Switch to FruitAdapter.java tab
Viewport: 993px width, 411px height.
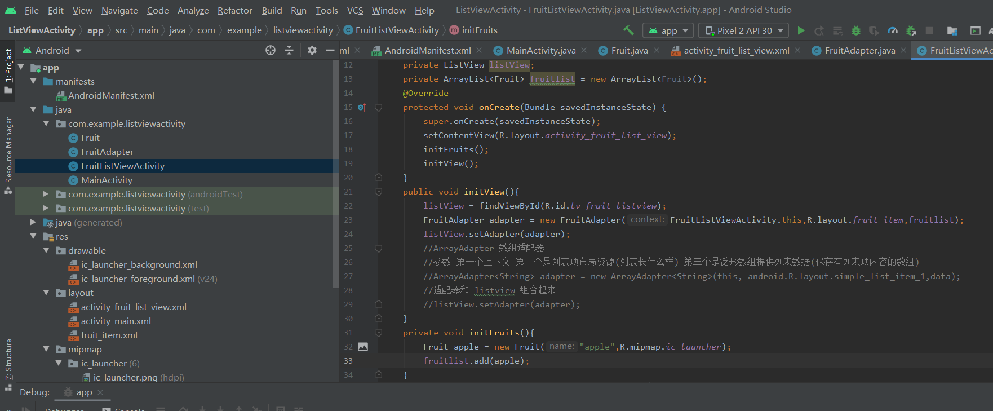[x=859, y=50]
